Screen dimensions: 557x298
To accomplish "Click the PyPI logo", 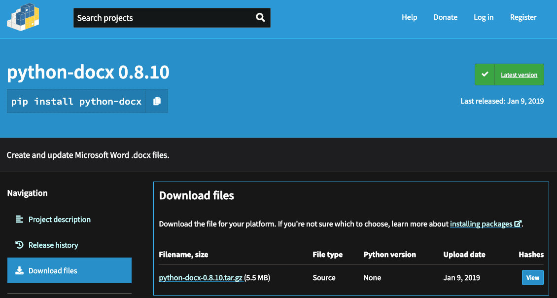I will (x=23, y=17).
